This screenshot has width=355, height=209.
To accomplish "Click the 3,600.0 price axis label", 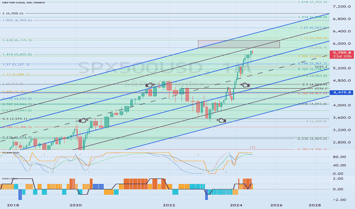I will (x=342, y=117).
